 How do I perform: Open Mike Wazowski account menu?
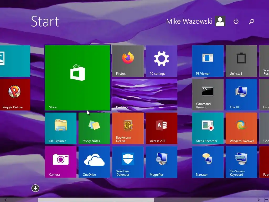(189, 21)
